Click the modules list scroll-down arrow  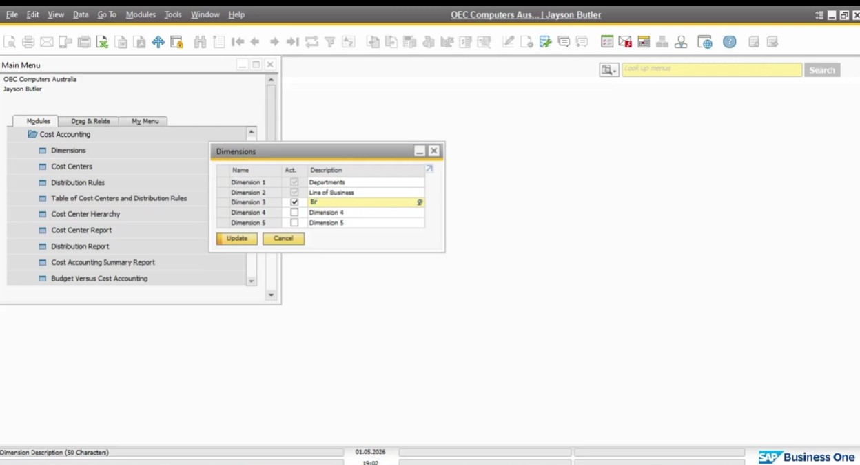pyautogui.click(x=251, y=281)
